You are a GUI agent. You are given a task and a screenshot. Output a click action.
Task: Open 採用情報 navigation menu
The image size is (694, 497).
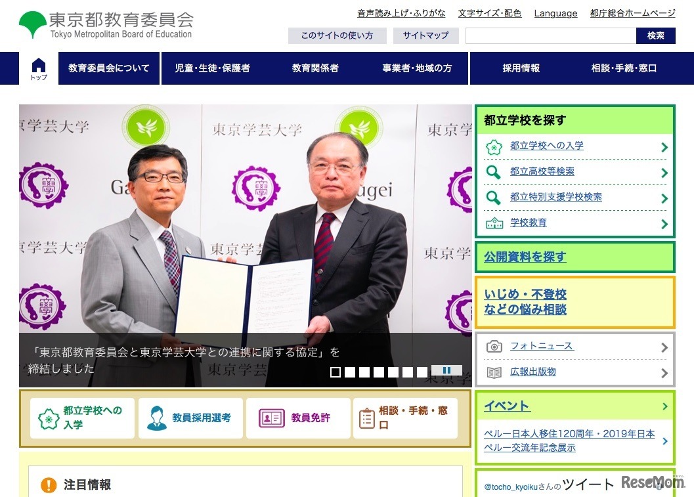[x=521, y=68]
